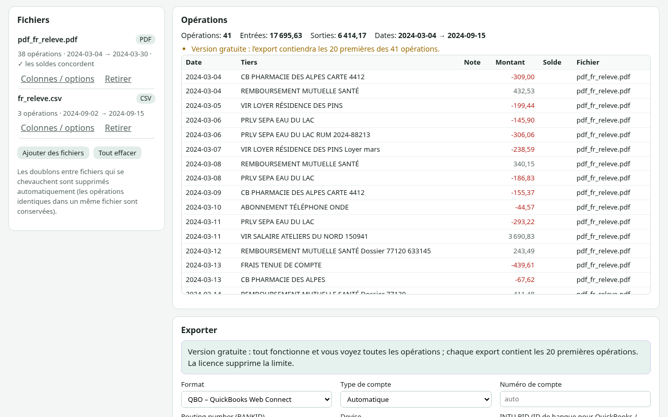Open the Type de compte dropdown
This screenshot has height=417, width=668.
click(416, 399)
